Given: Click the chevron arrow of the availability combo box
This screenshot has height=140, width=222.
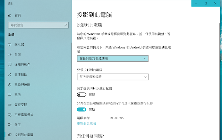Looking at the screenshot, I should [145, 59].
